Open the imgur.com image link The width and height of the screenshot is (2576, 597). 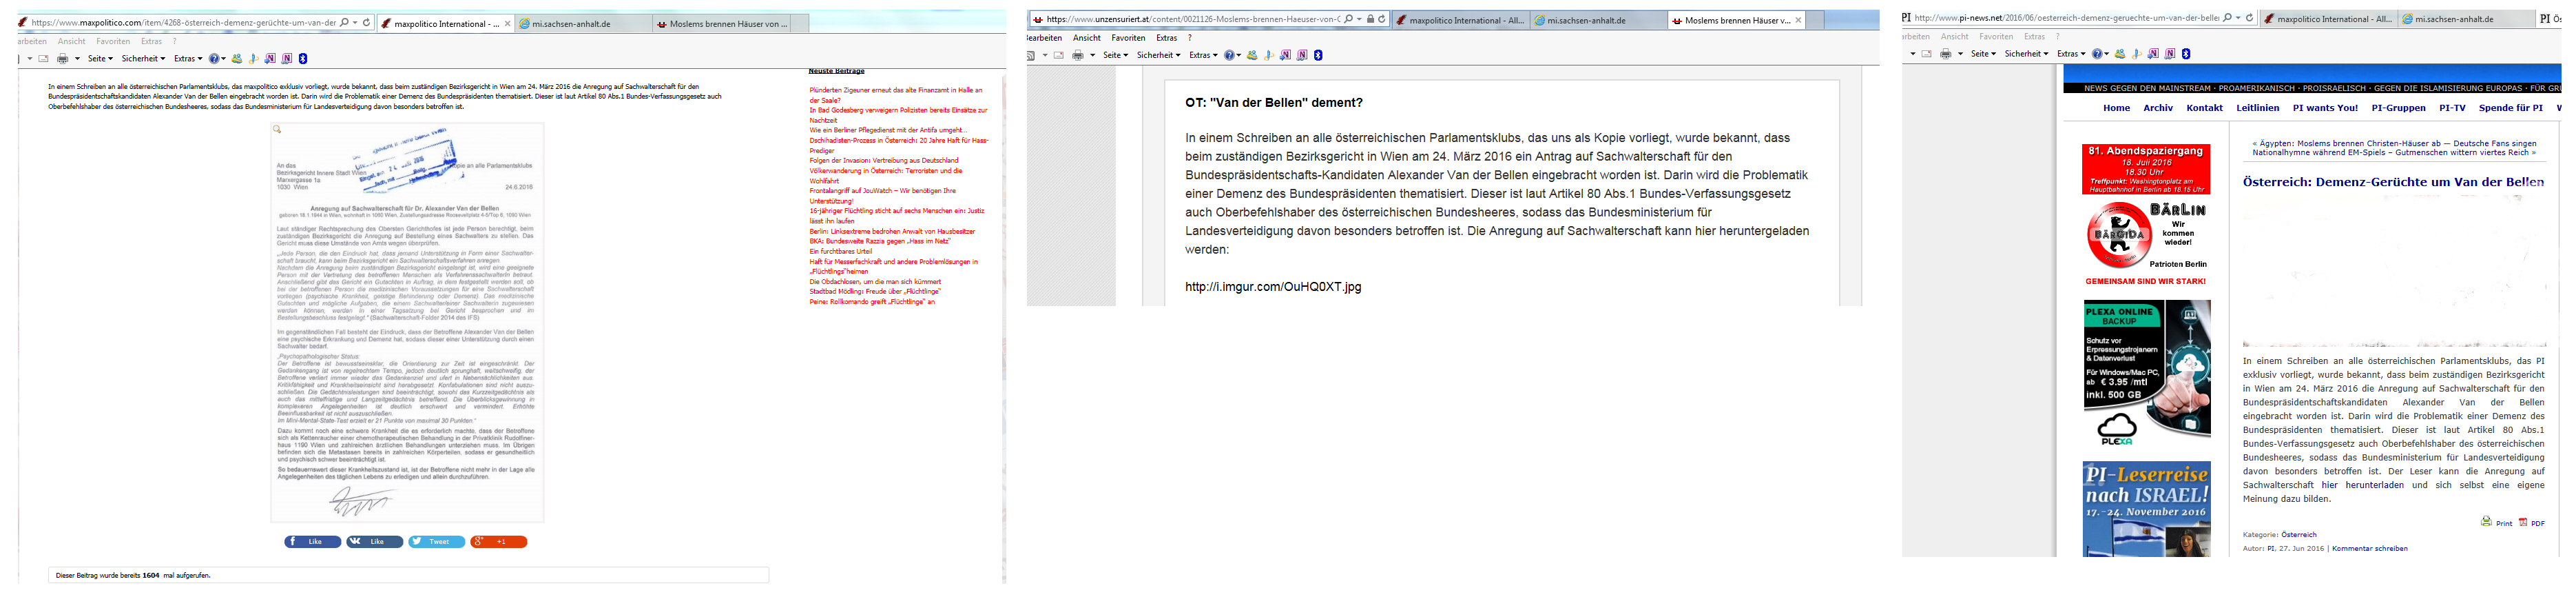(x=1272, y=287)
